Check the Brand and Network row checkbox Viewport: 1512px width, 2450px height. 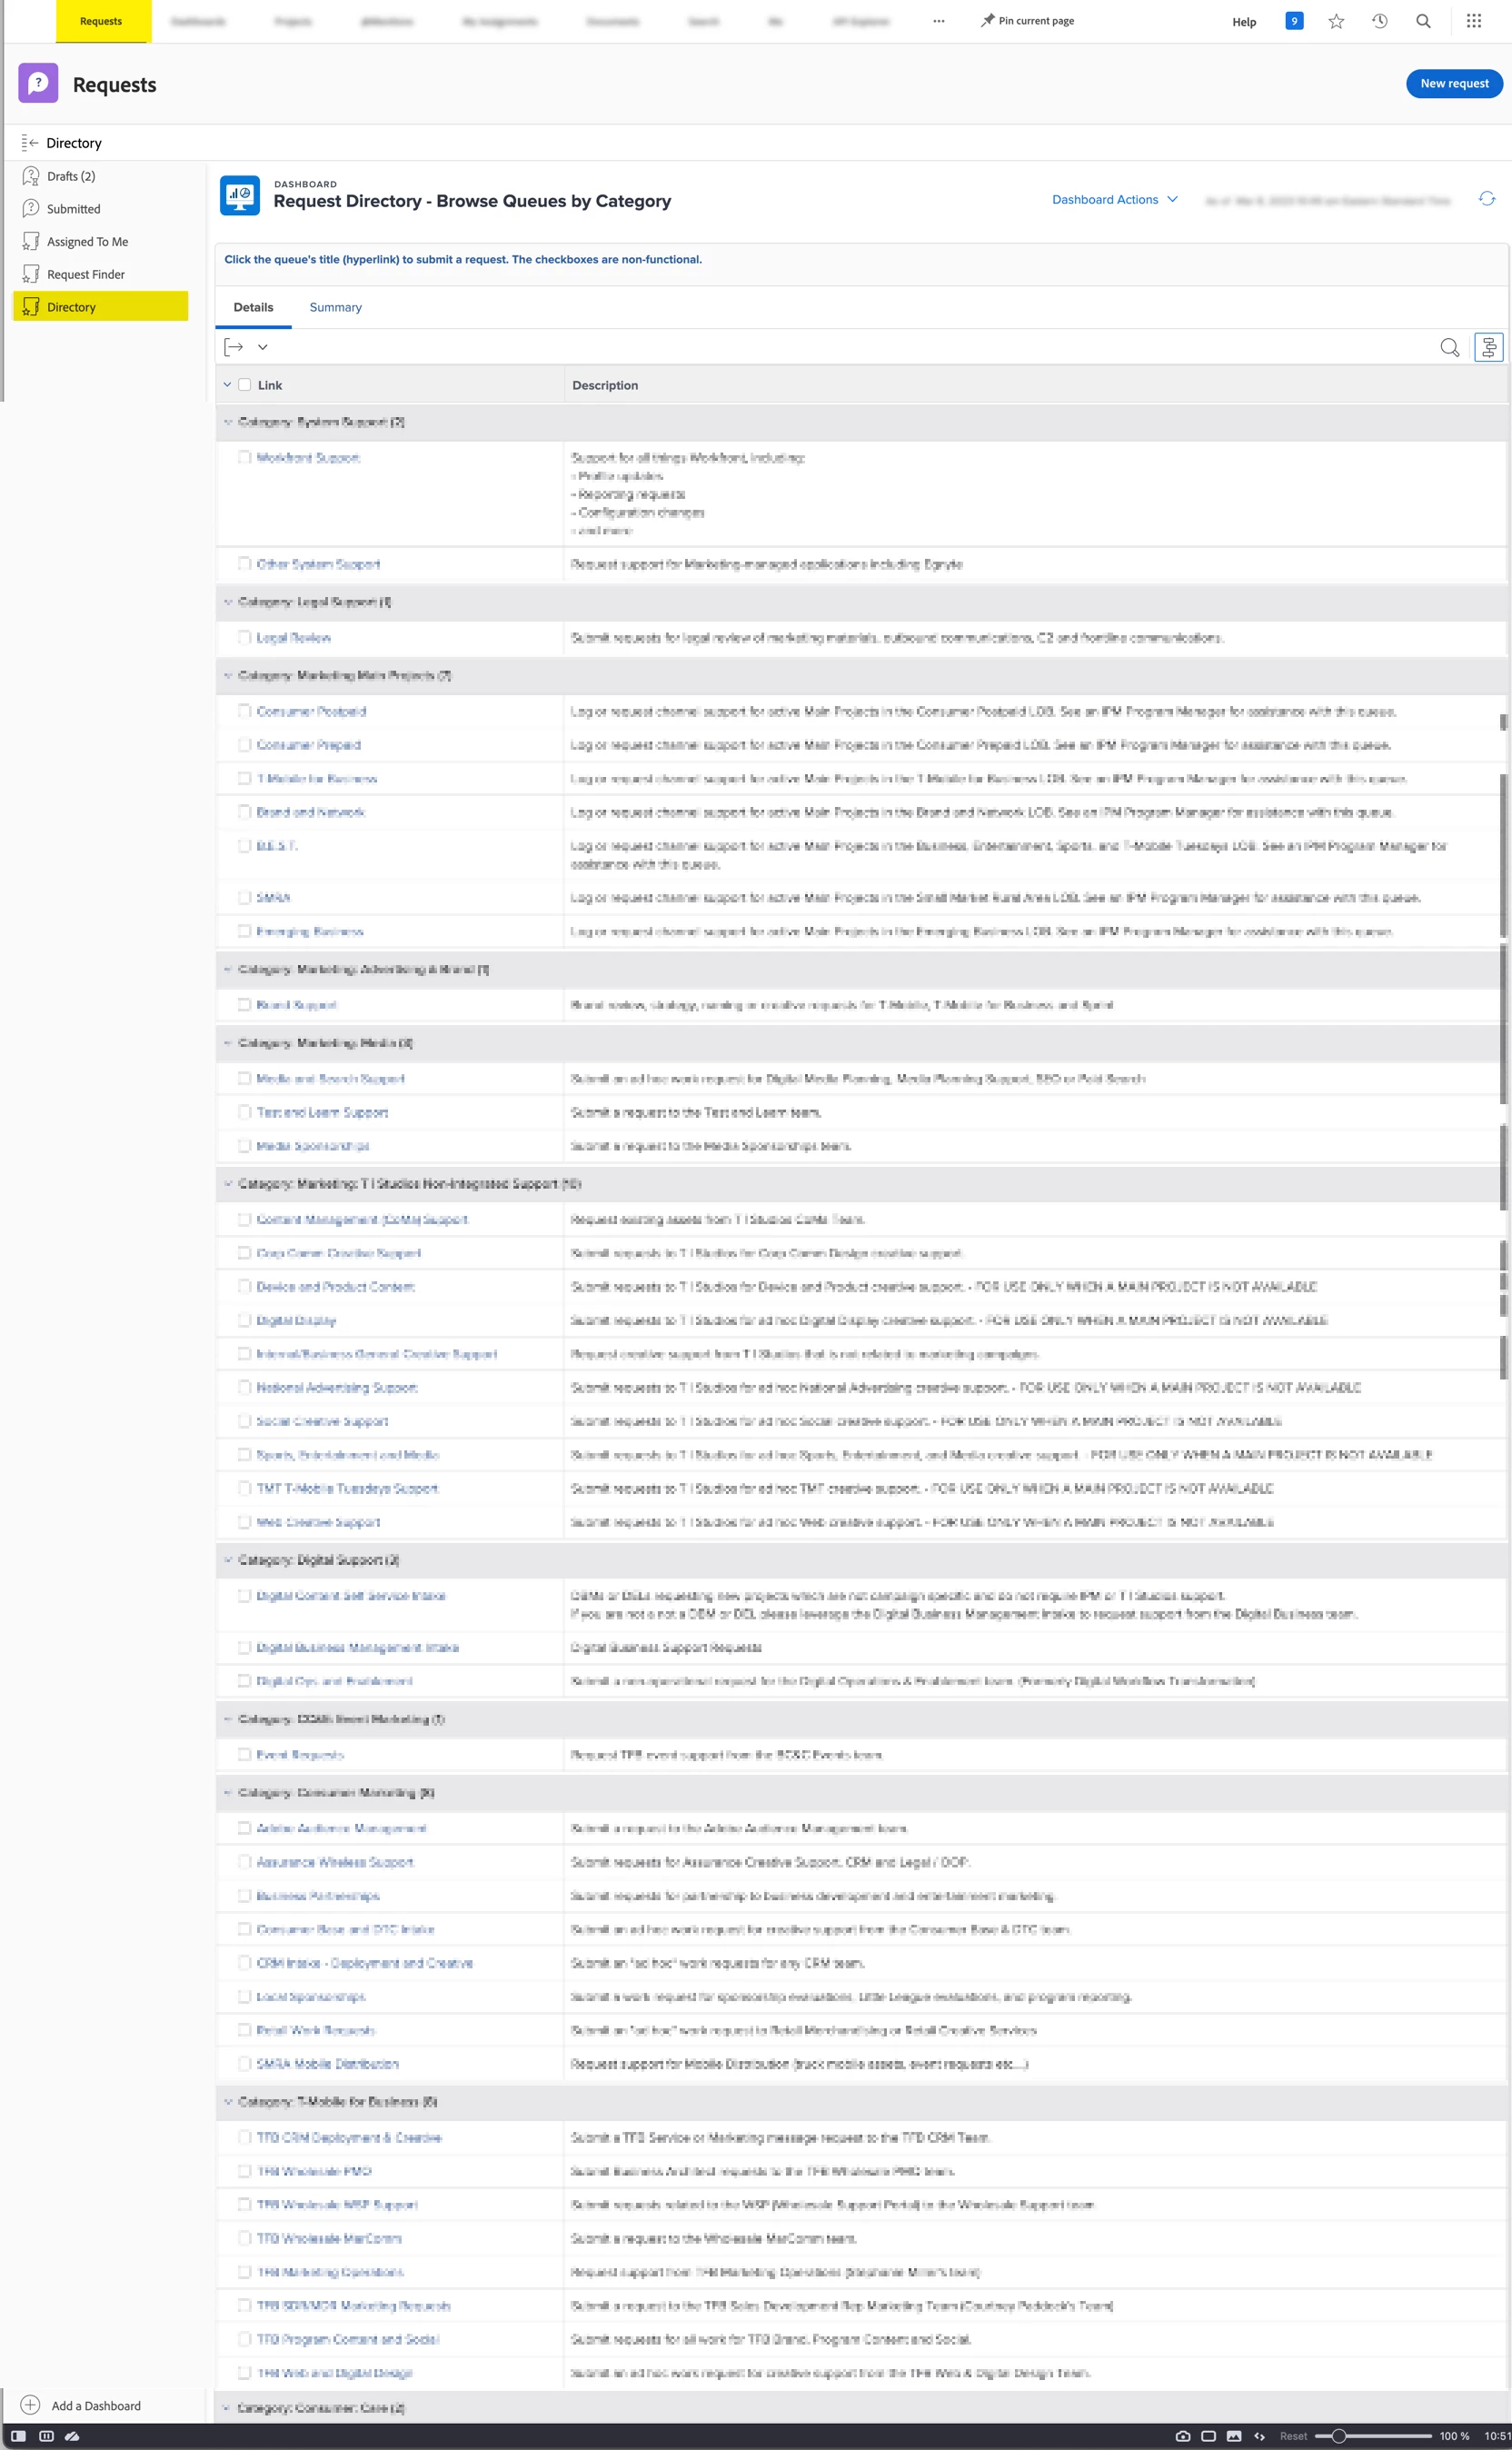click(x=244, y=812)
